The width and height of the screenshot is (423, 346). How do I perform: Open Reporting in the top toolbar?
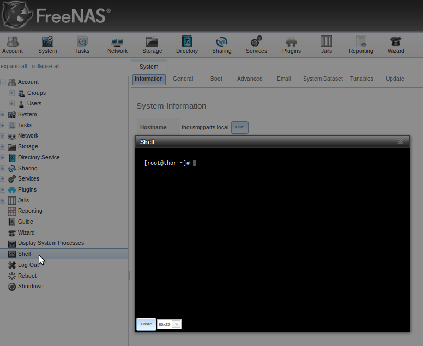tap(361, 45)
